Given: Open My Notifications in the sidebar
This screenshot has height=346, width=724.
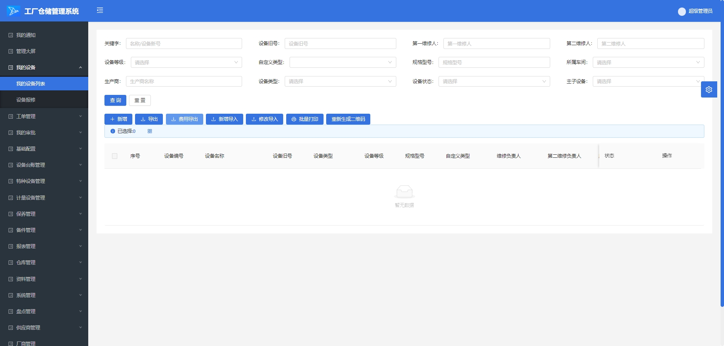Looking at the screenshot, I should (26, 35).
